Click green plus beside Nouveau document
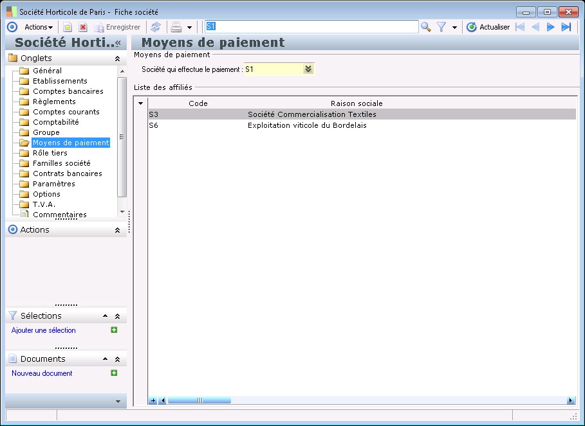The image size is (585, 426). (115, 373)
